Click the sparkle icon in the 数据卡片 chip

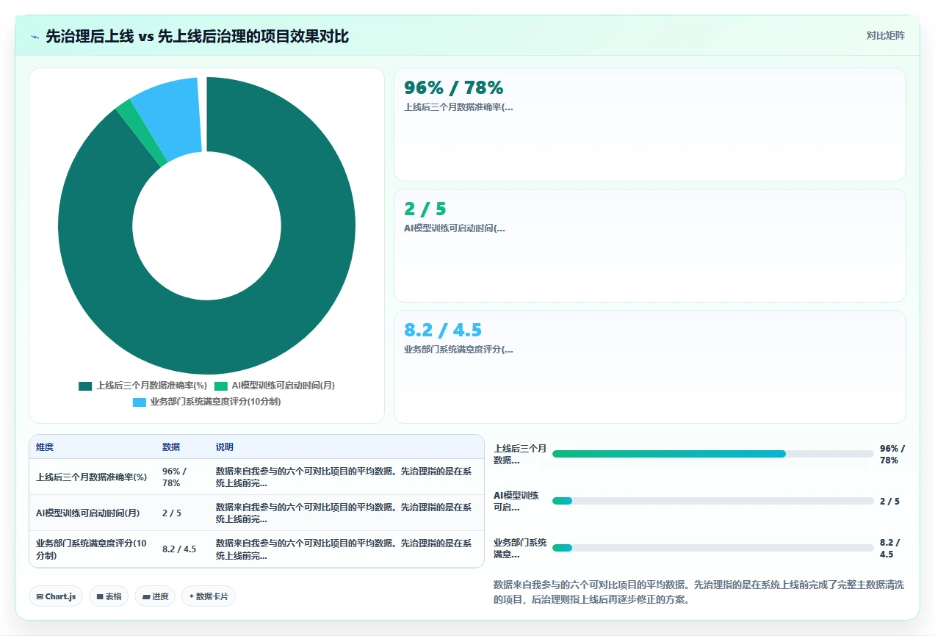coord(191,596)
